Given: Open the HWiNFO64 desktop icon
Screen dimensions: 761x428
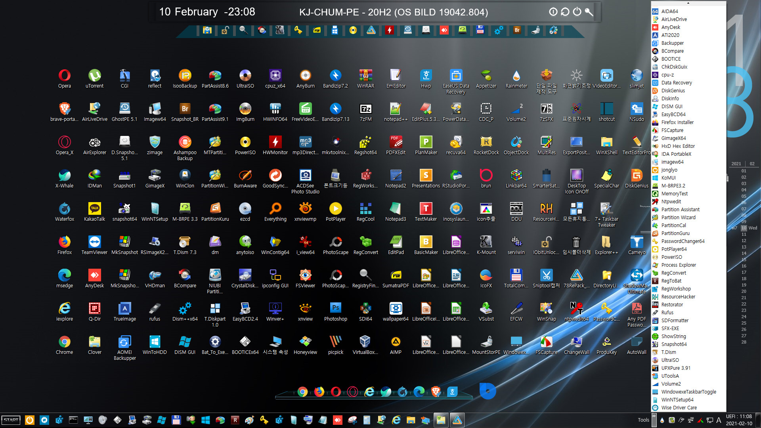Looking at the screenshot, I should pos(275,112).
